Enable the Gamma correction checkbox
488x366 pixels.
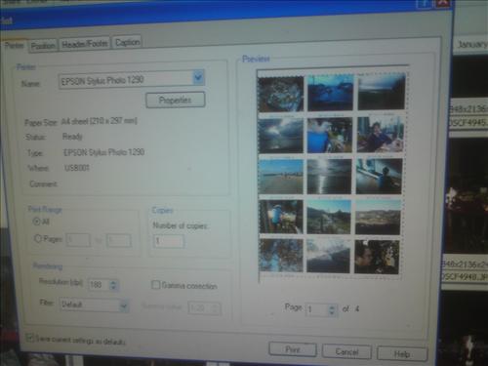[156, 285]
